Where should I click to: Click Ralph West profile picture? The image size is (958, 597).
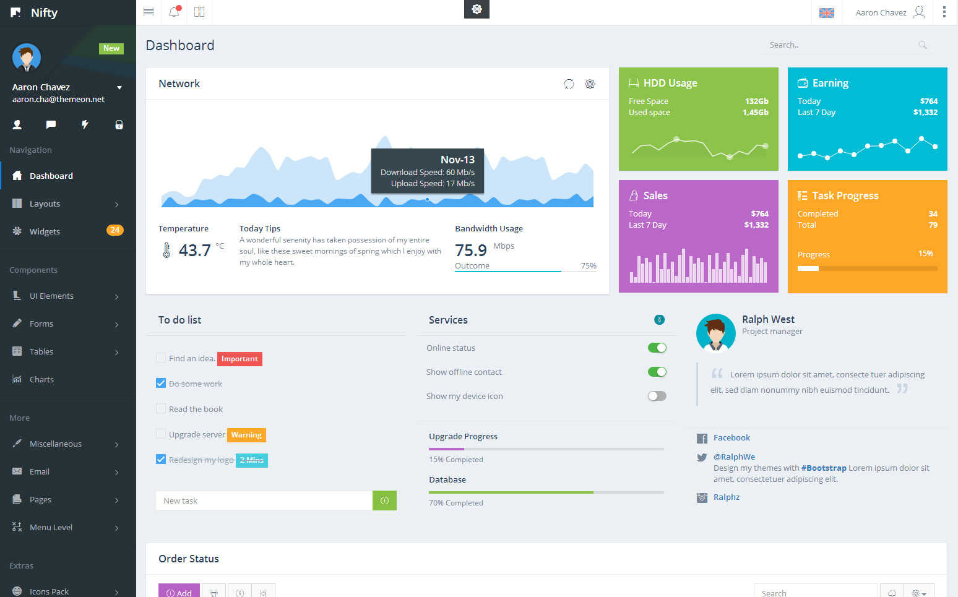[715, 333]
